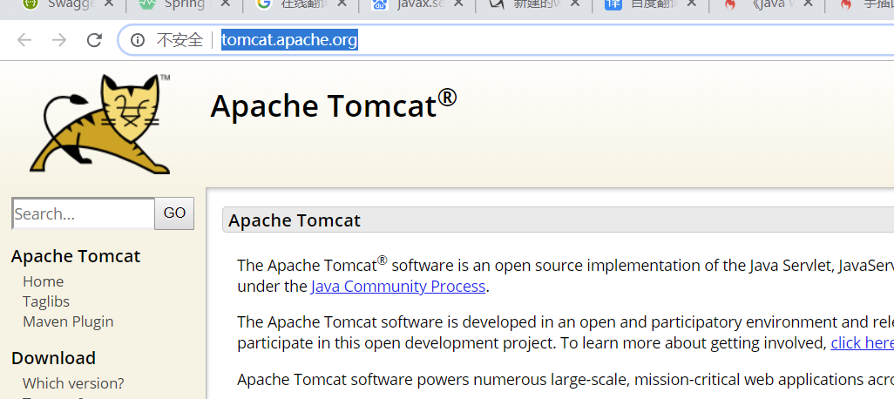894x399 pixels.
Task: Open the Home sidebar link
Action: tap(43, 281)
